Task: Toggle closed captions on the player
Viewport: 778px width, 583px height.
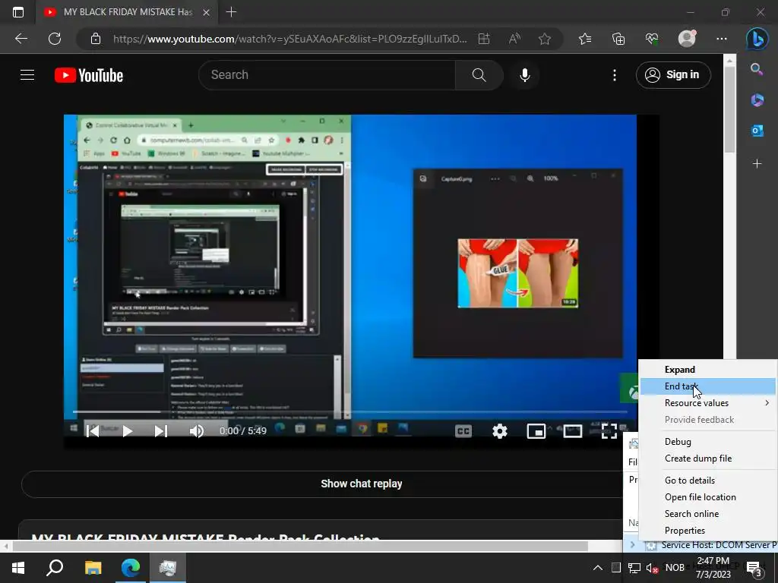Action: pos(463,431)
